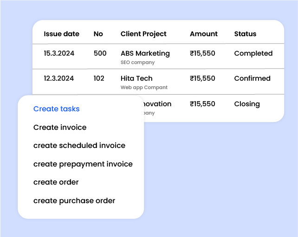Screen dimensions: 298x237
Task: Click the Confirmed status label
Action: pos(252,78)
